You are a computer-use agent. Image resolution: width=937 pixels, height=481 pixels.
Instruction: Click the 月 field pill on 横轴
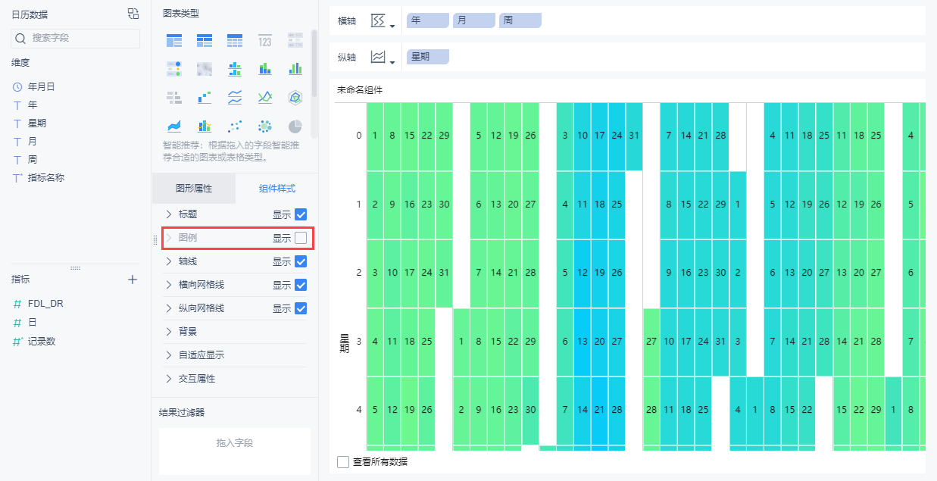point(474,20)
